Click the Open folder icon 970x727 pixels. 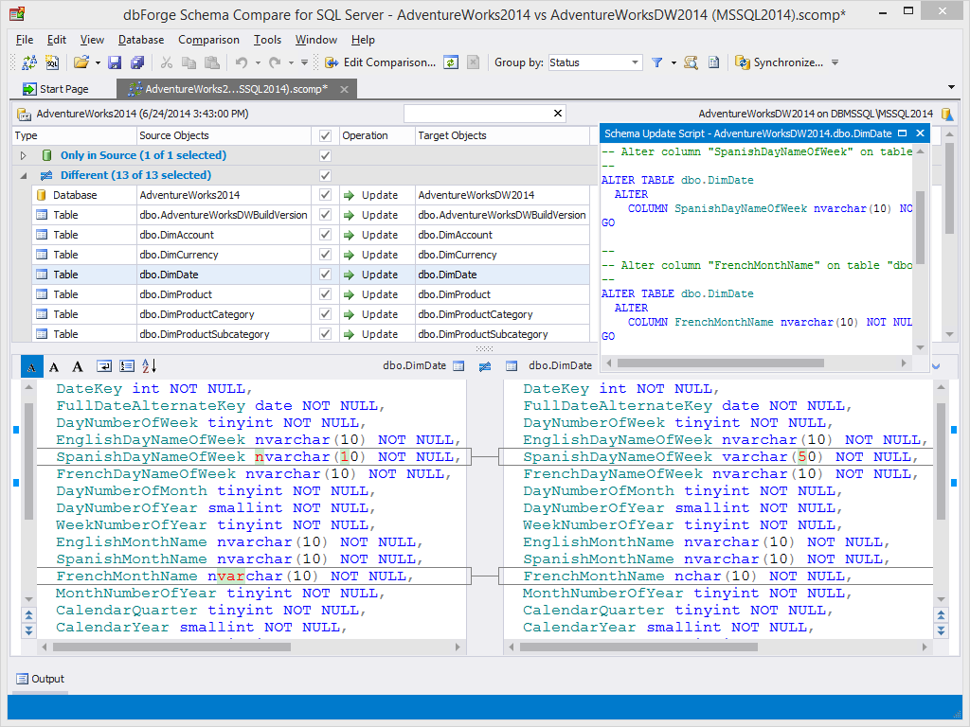81,62
